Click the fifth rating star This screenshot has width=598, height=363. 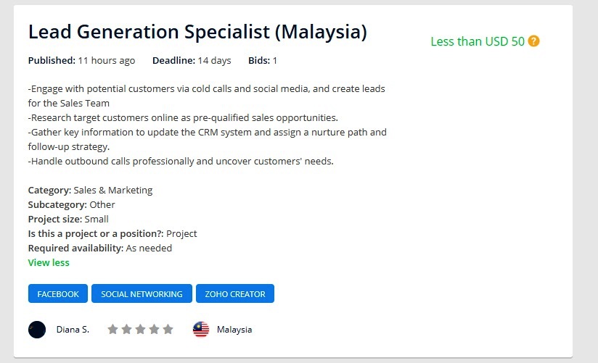[x=168, y=330]
